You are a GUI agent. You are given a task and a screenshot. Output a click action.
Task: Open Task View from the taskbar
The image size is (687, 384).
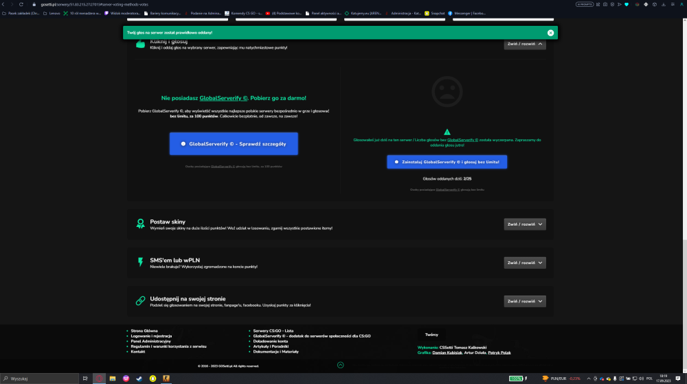[x=85, y=379]
